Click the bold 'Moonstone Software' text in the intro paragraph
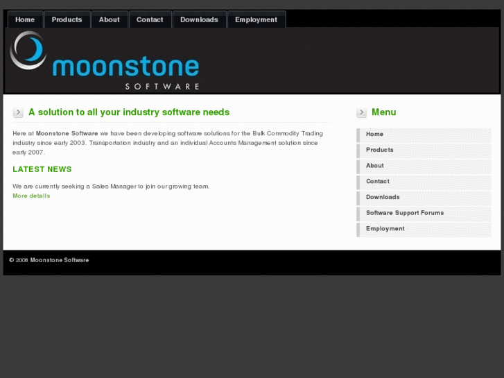Screen dimensions: 504x378 [67, 133]
